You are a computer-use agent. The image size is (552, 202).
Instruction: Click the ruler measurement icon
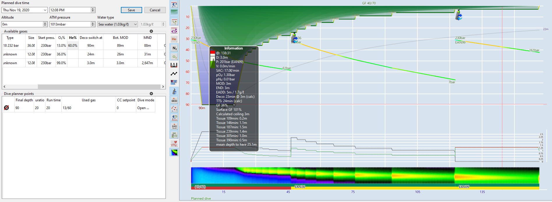pyautogui.click(x=174, y=65)
